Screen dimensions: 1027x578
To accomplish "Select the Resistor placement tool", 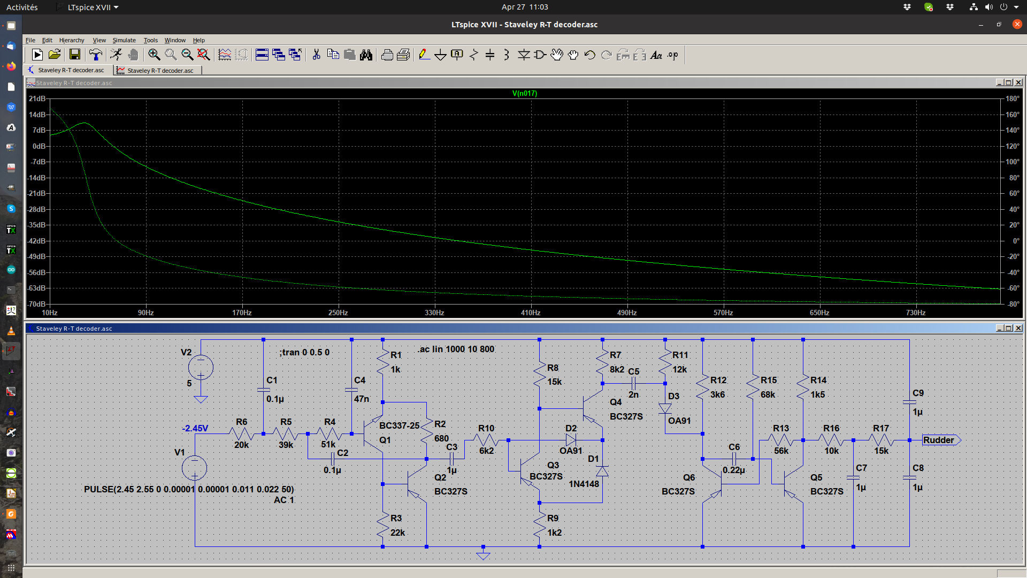I will pyautogui.click(x=474, y=55).
